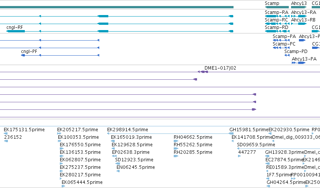Image resolution: width=320 pixels, height=188 pixels.
Task: Select the SD12923.5prime EST label
Action: pos(134,160)
